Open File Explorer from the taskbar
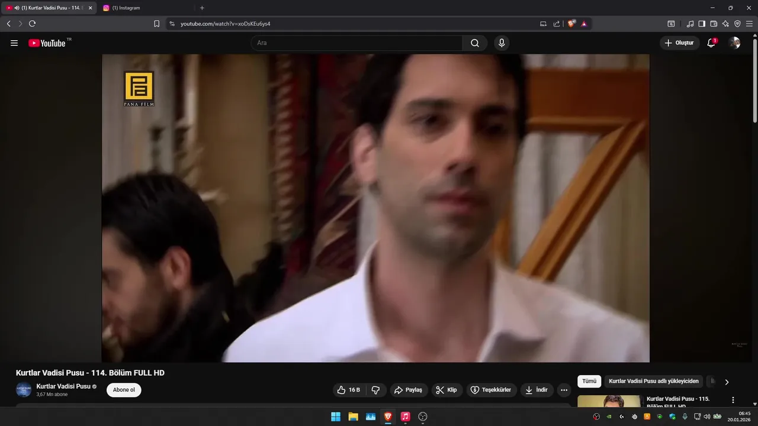 353,417
